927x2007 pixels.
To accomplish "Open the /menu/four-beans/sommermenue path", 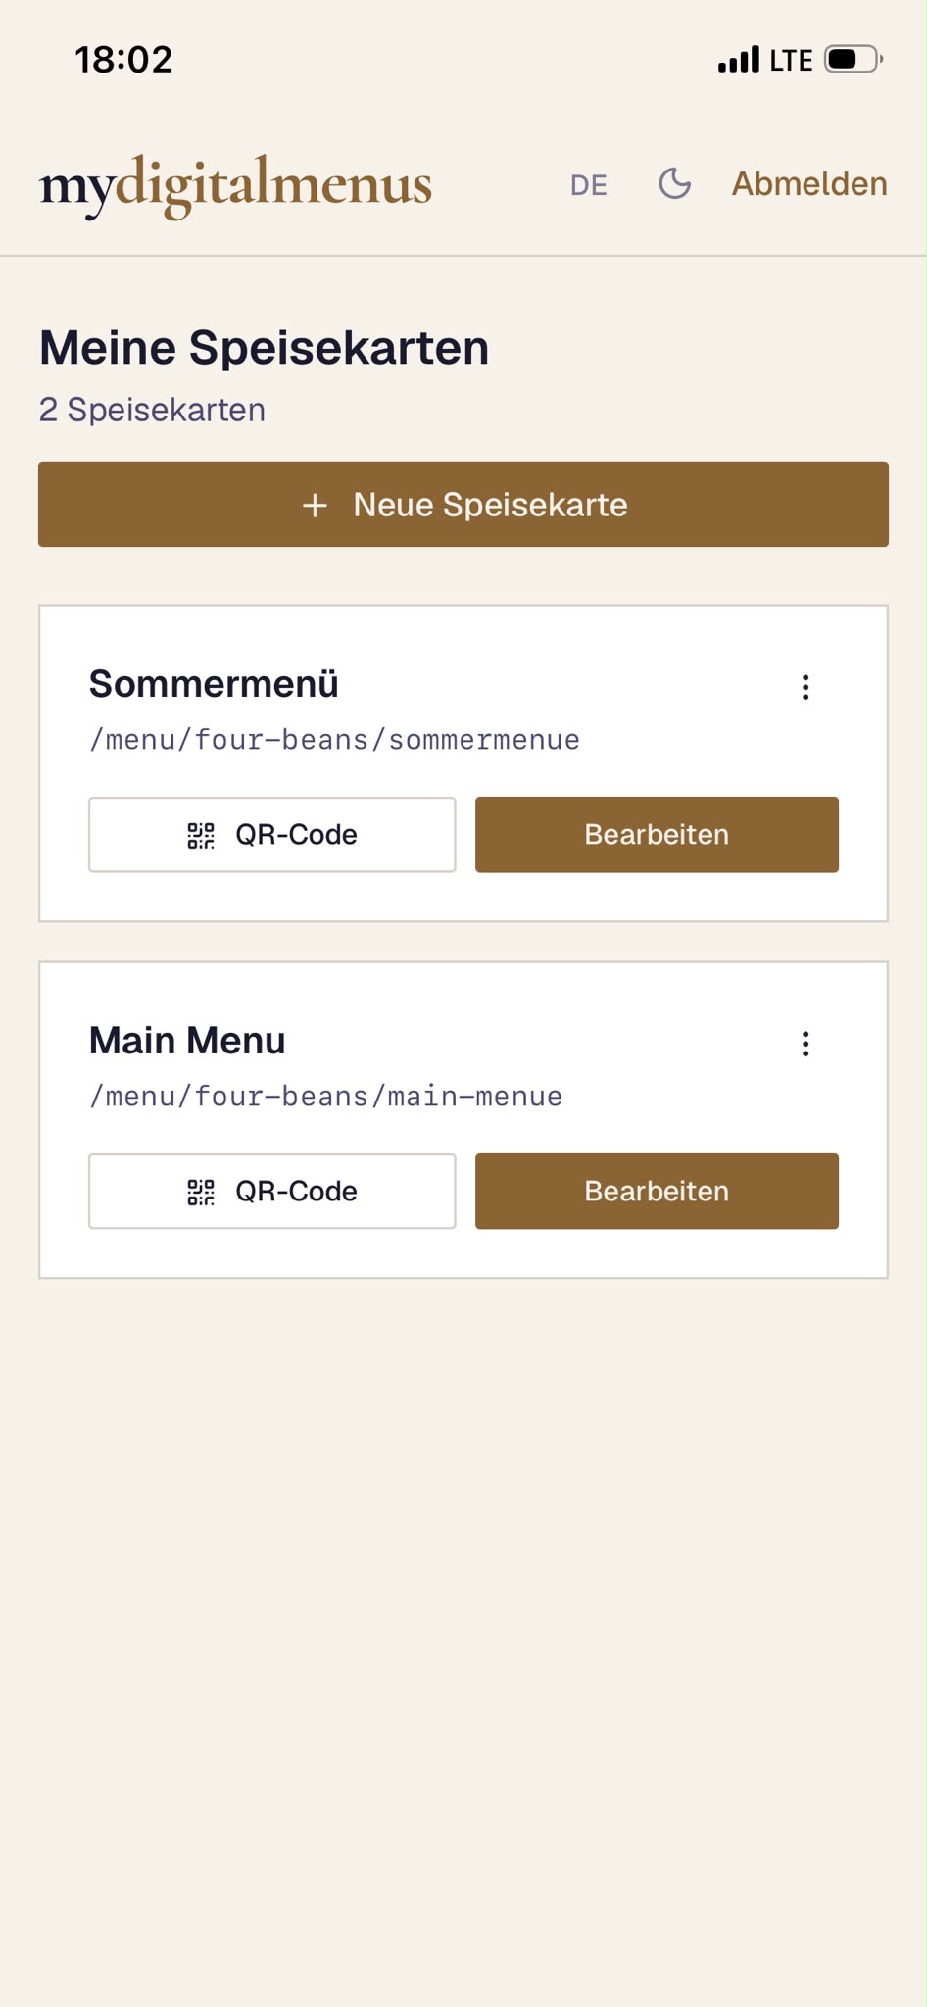I will [334, 739].
